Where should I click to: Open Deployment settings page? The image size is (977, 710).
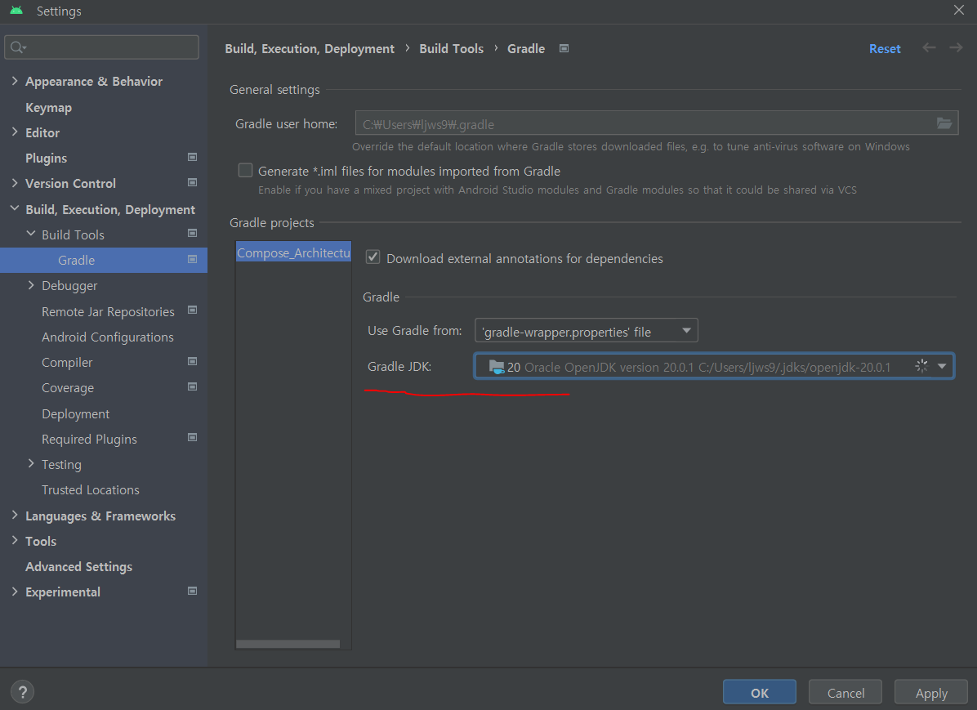tap(75, 414)
